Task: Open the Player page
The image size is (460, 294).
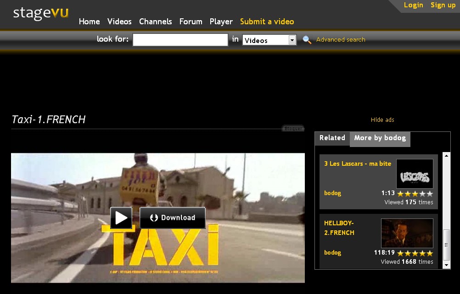Action: point(221,22)
